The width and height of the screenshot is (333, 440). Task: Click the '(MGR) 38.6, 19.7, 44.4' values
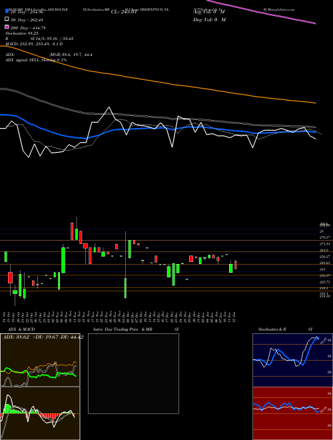pyautogui.click(x=71, y=55)
